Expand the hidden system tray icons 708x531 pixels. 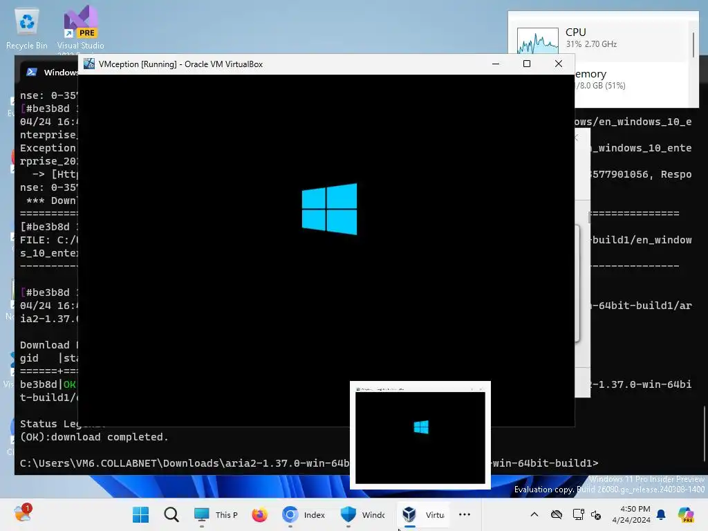(x=534, y=514)
